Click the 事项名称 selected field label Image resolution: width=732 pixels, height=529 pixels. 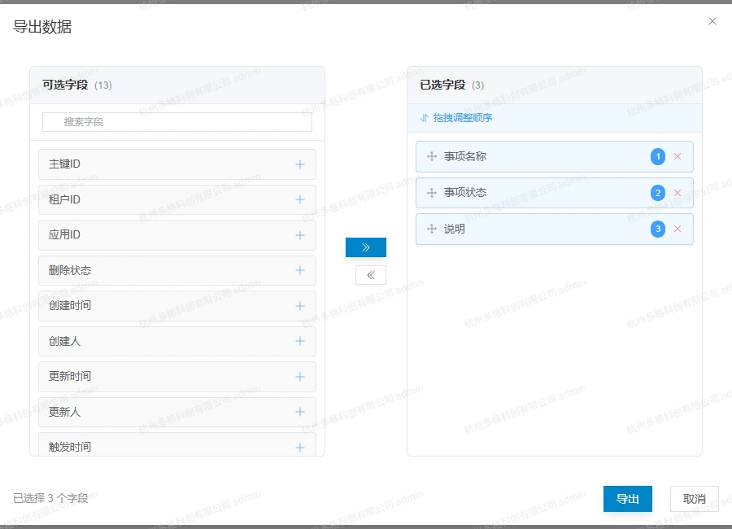[465, 156]
